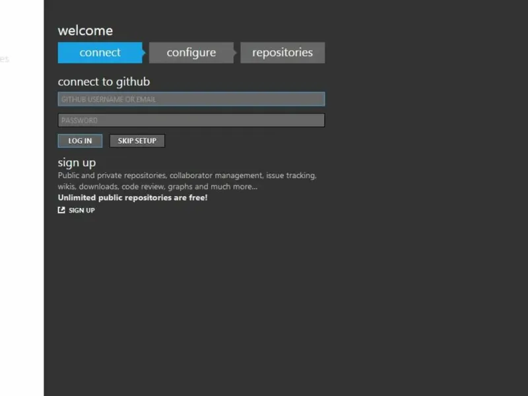Open the repositories step tab
Screen dimensions: 528x396
click(x=282, y=53)
